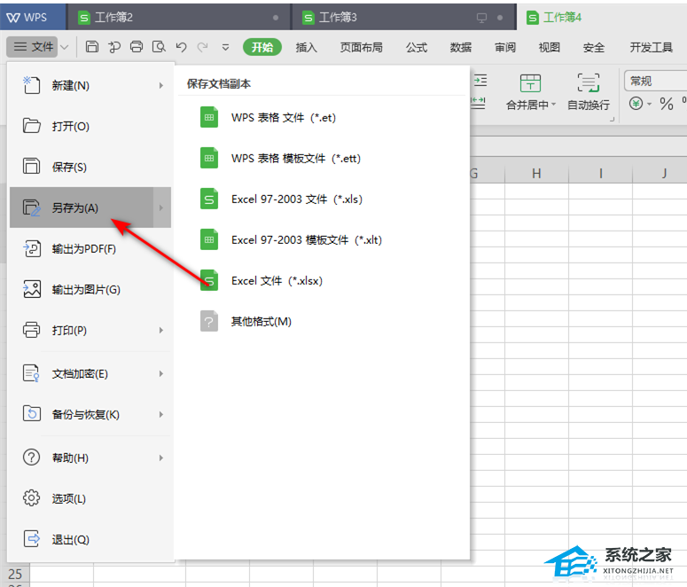687x587 pixels.
Task: Expand the 备份与恢复(K) submenu arrow
Action: pos(161,414)
